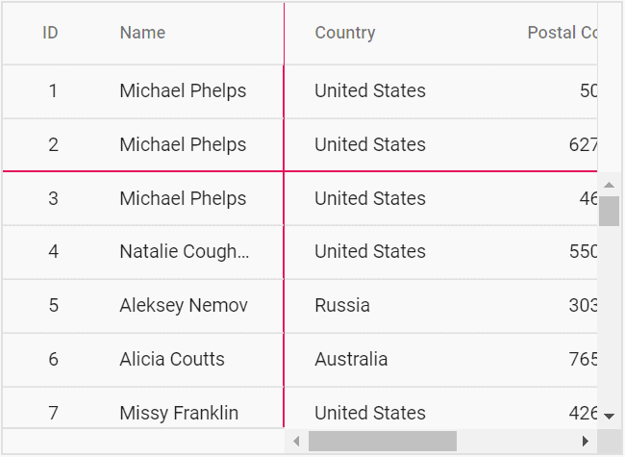Click the Country column header
The height and width of the screenshot is (457, 625).
pos(345,33)
